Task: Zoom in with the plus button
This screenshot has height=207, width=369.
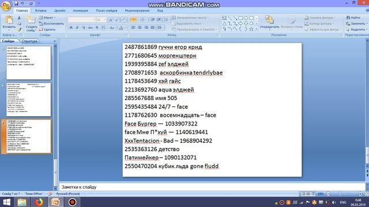Action: [360, 194]
